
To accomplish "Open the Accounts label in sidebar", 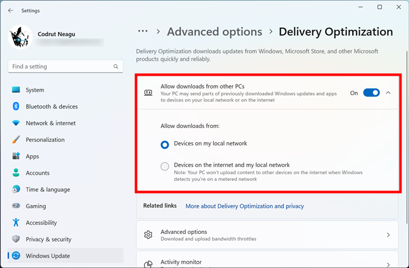I will point(38,173).
